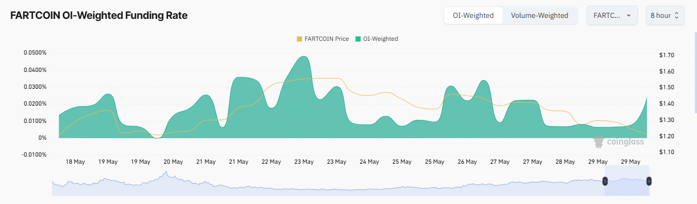Click the yellow FARTCOIN Price legend swatch
The height and width of the screenshot is (204, 697).
[299, 39]
